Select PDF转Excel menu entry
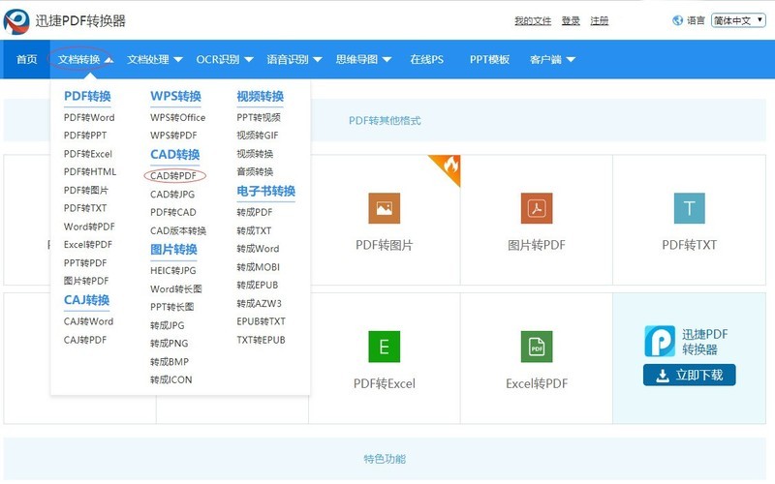This screenshot has width=775, height=484. tap(88, 154)
